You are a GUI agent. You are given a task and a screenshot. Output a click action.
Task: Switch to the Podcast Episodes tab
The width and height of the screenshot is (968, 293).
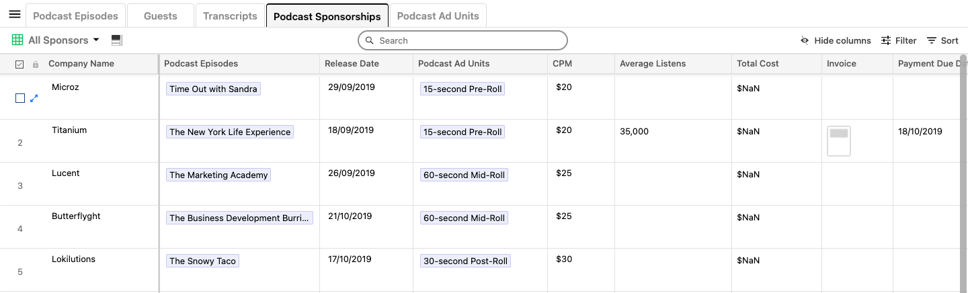pyautogui.click(x=75, y=15)
